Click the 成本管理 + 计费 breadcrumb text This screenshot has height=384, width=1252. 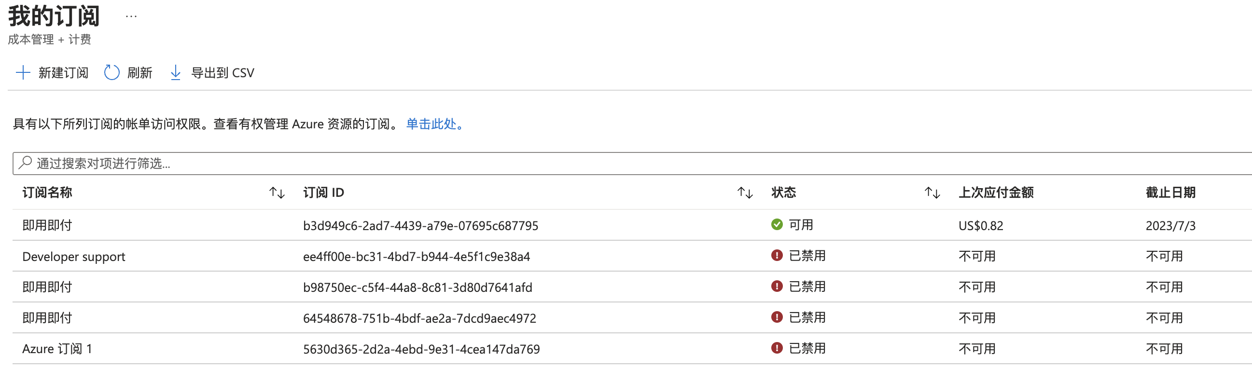(50, 40)
